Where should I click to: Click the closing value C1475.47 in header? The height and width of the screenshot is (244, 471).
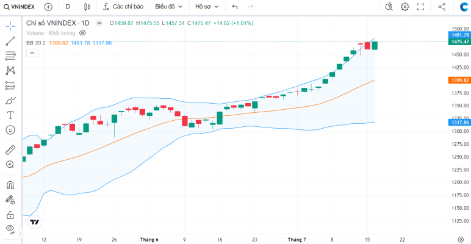(200, 23)
